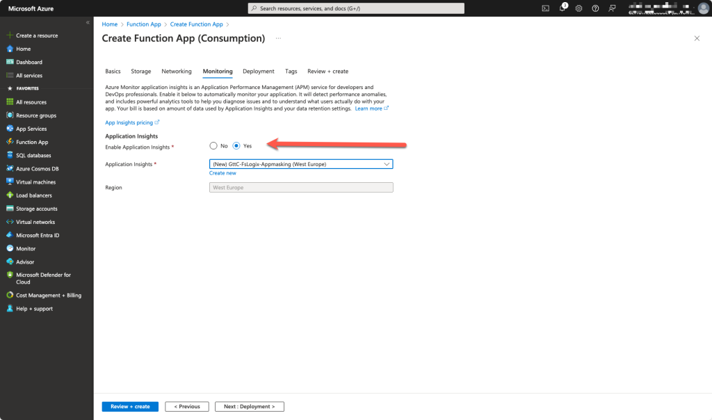Switch to the Storage tab
This screenshot has height=420, width=712.
(x=140, y=72)
